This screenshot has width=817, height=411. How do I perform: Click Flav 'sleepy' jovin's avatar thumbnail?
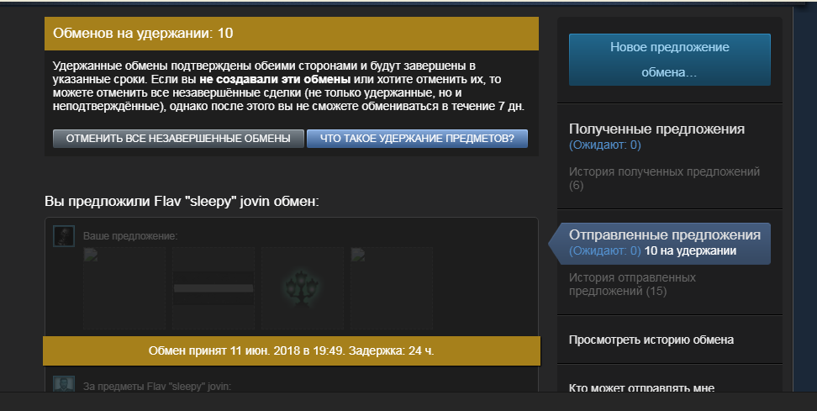tap(64, 384)
